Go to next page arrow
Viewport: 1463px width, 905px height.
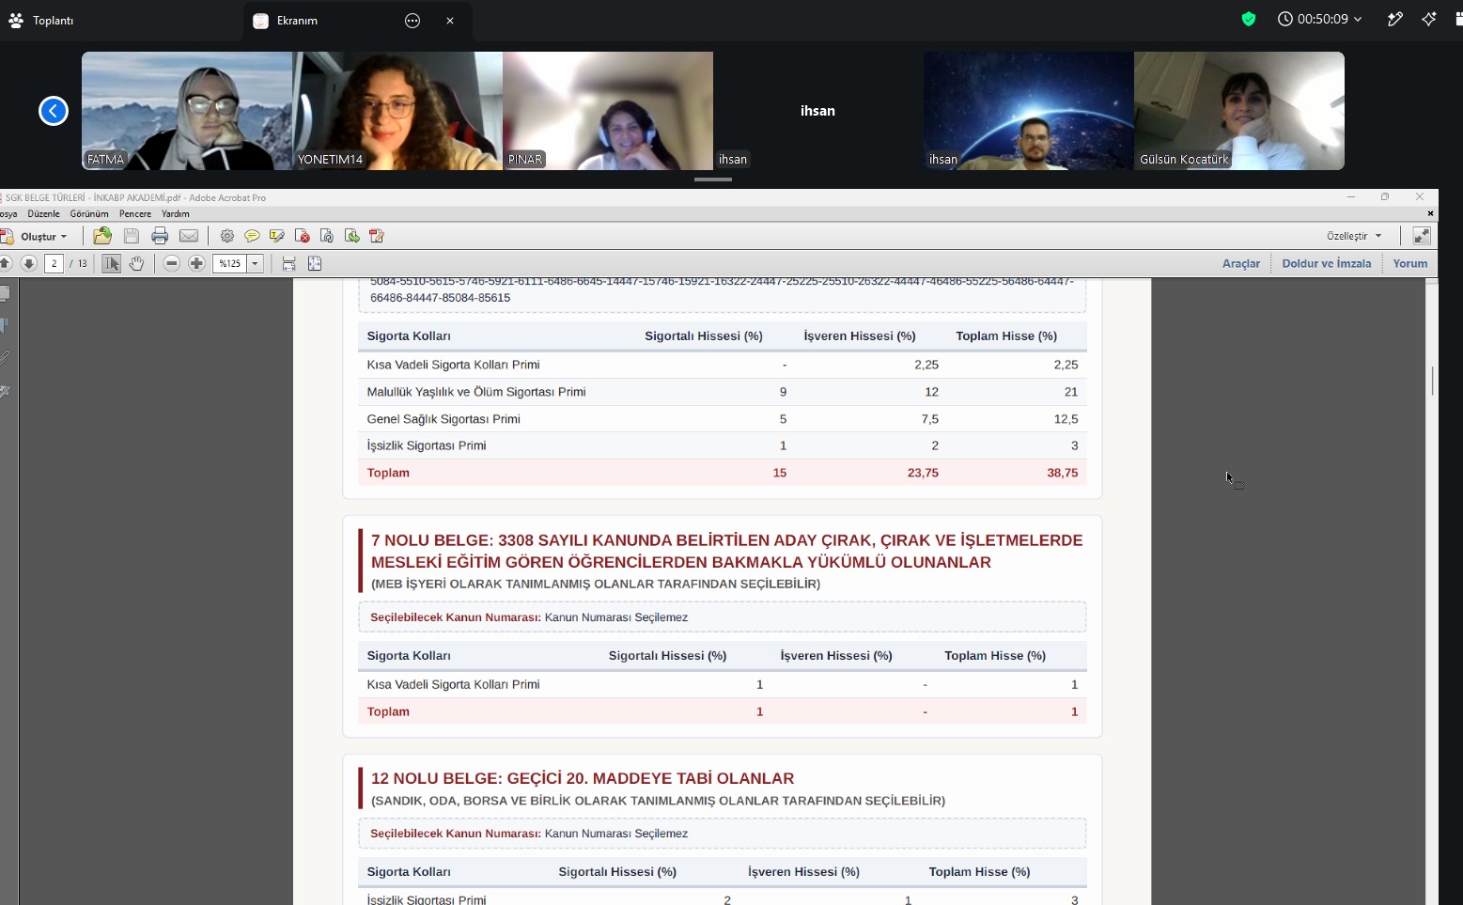[x=28, y=263]
